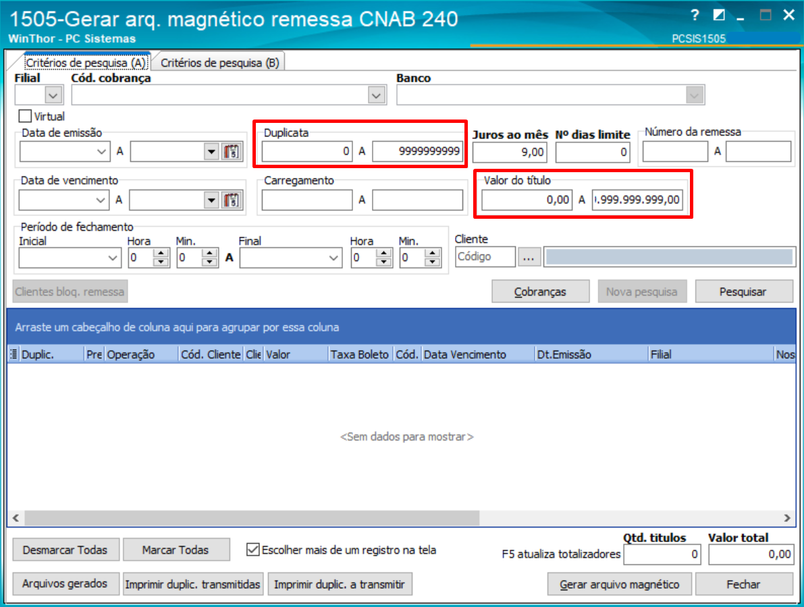This screenshot has height=607, width=804.
Task: Click the Juros ao mês field
Action: [510, 153]
